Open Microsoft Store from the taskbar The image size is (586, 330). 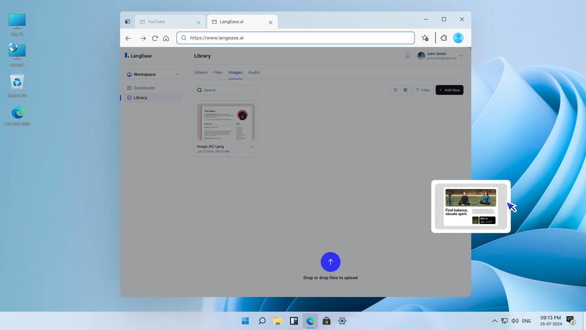point(326,321)
